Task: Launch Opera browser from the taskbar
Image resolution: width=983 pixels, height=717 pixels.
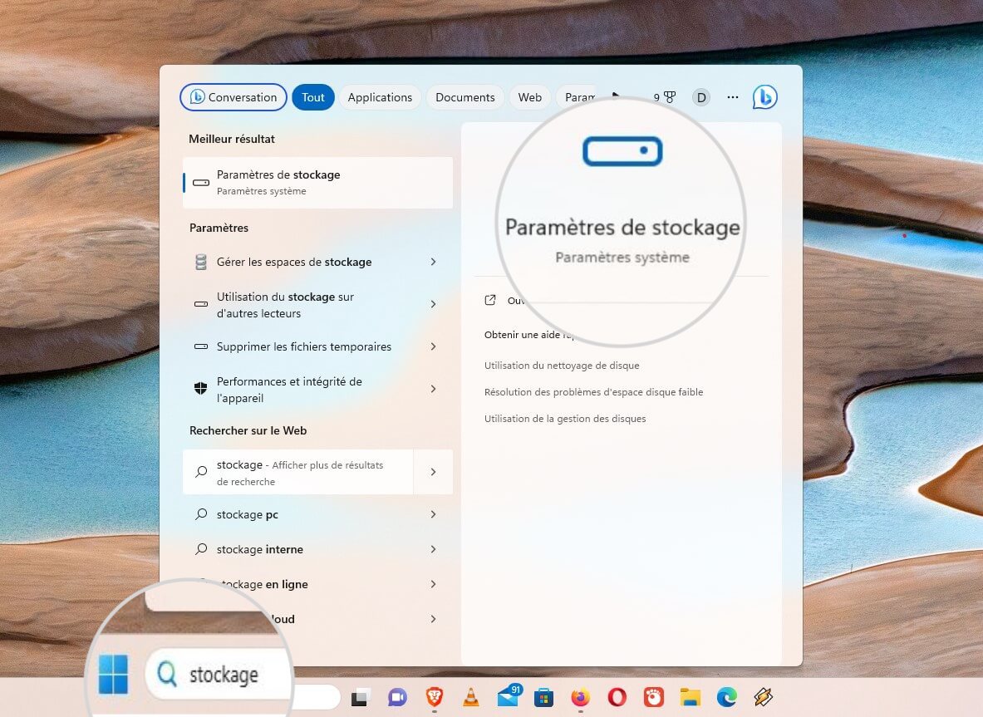Action: (617, 697)
